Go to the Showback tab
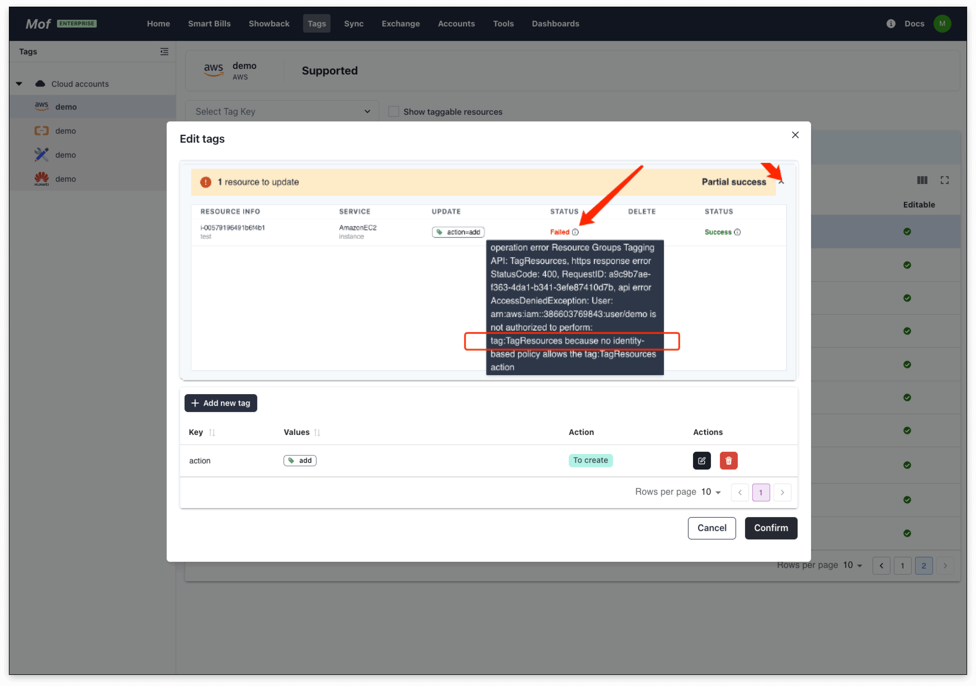The image size is (976, 686). tap(269, 24)
